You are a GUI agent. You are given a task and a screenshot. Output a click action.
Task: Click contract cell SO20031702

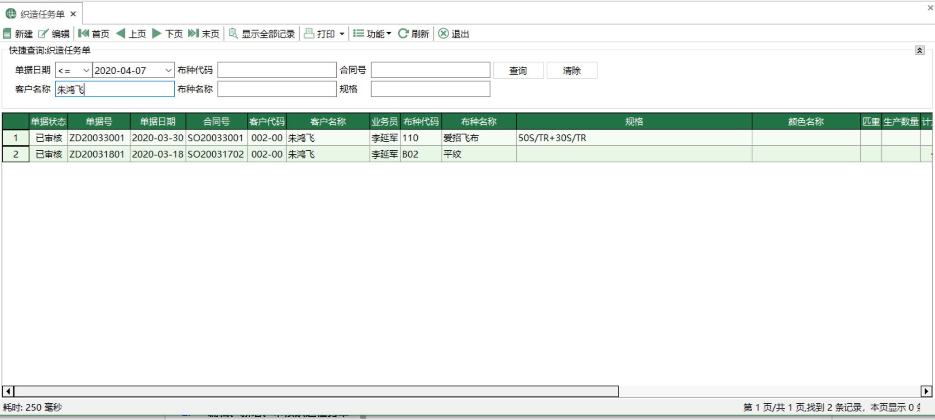(x=216, y=154)
